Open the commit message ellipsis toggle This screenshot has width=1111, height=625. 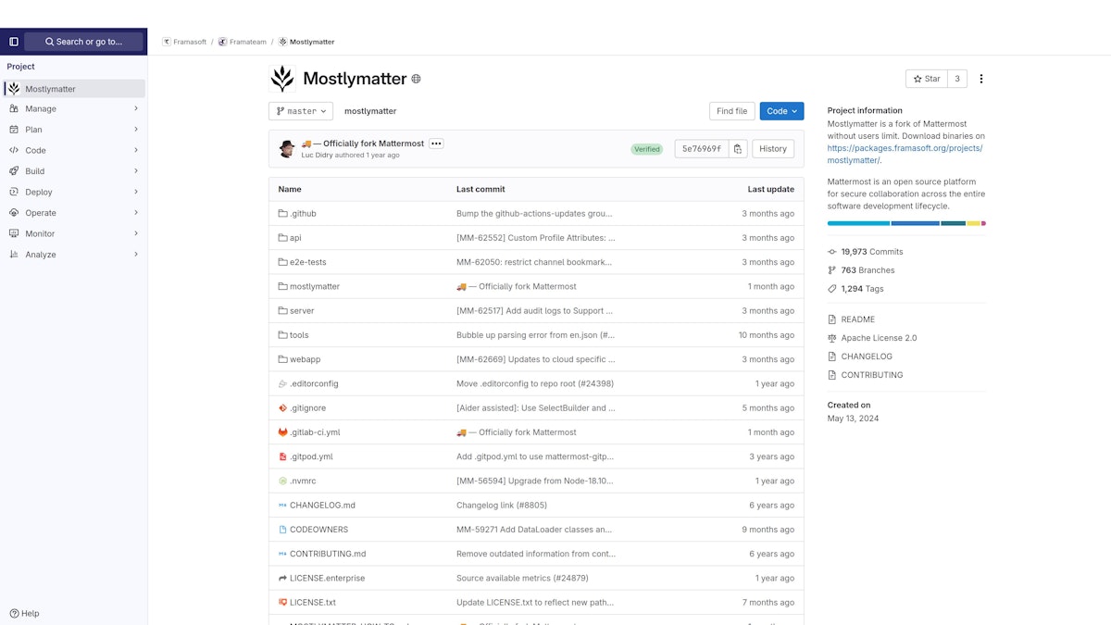[x=435, y=144]
